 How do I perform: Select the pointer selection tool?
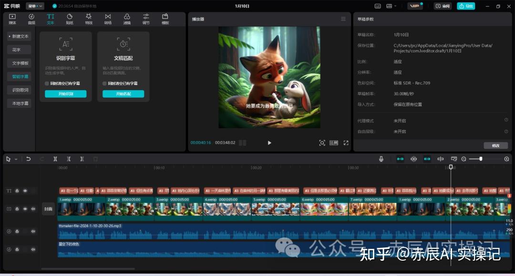click(8, 159)
